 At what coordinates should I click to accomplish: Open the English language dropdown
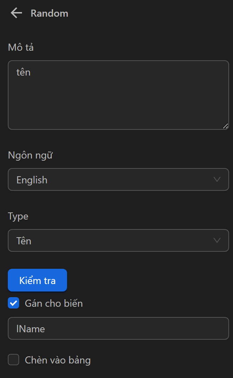pos(118,179)
